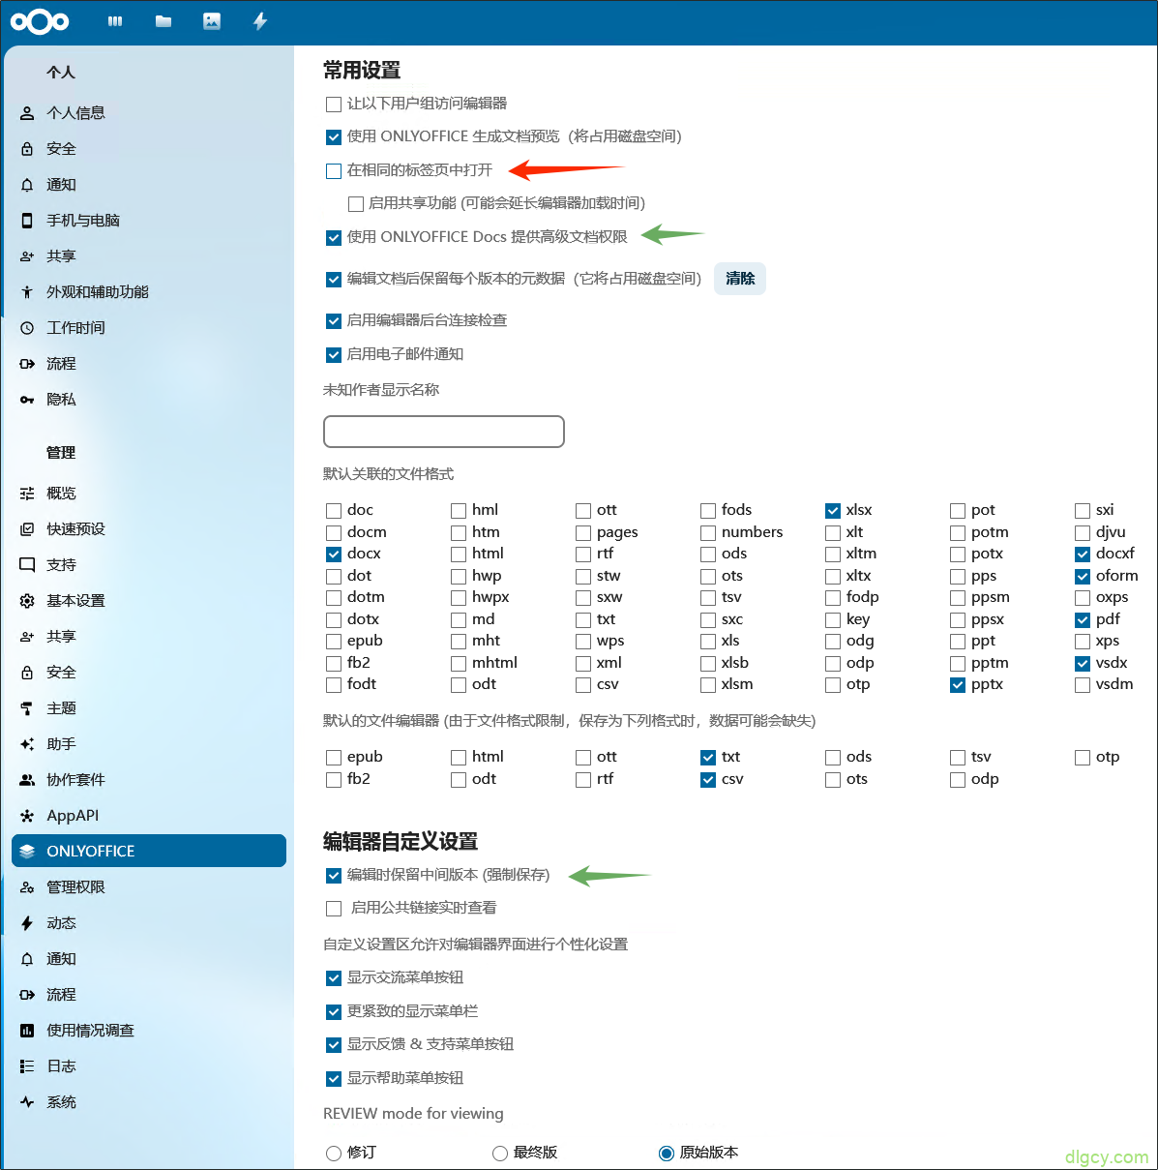Click the pulse icon beside 系统
This screenshot has width=1158, height=1170.
click(27, 1102)
